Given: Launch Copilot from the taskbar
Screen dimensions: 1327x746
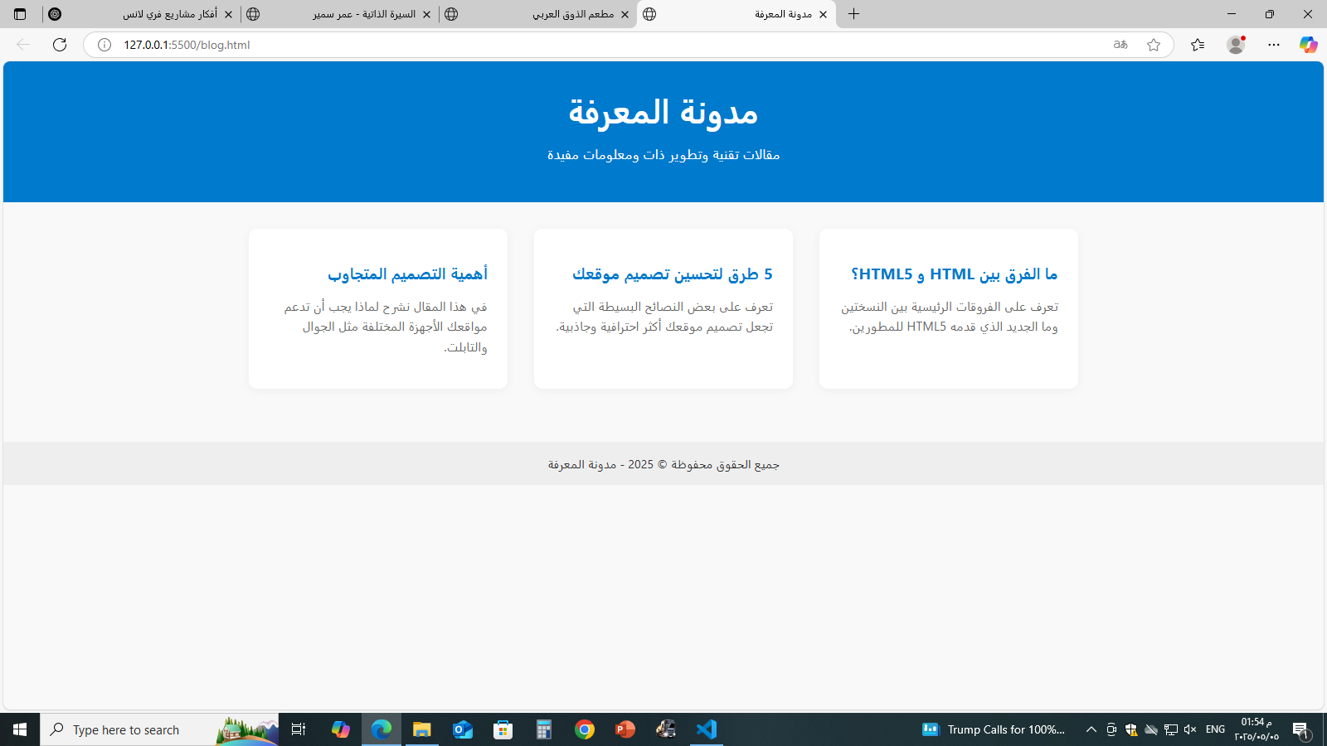Looking at the screenshot, I should coord(341,729).
